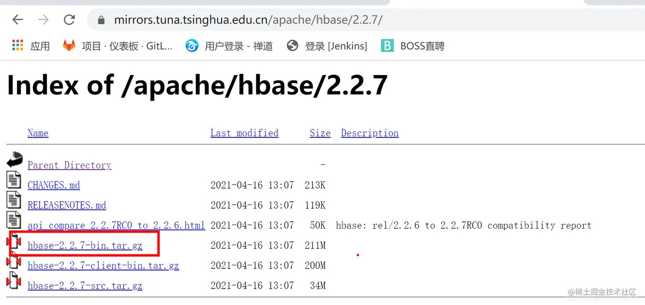Download hbase-2.2.7-bin.tar.gz
Screen dimensions: 645x305
click(85, 245)
